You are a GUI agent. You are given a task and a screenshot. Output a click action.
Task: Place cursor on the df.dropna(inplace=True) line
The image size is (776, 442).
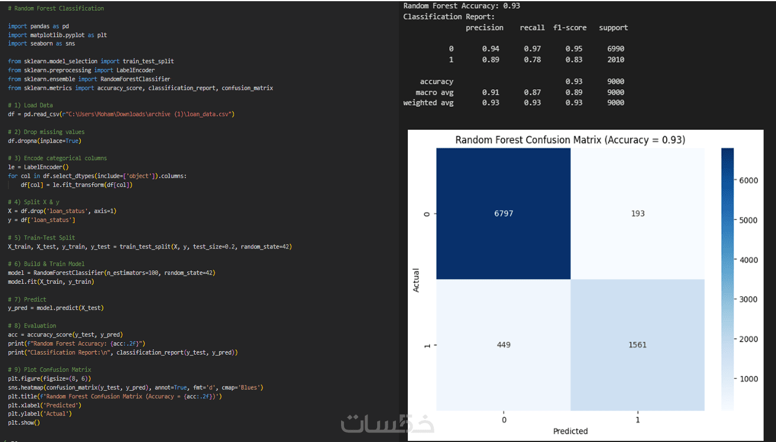pyautogui.click(x=44, y=141)
